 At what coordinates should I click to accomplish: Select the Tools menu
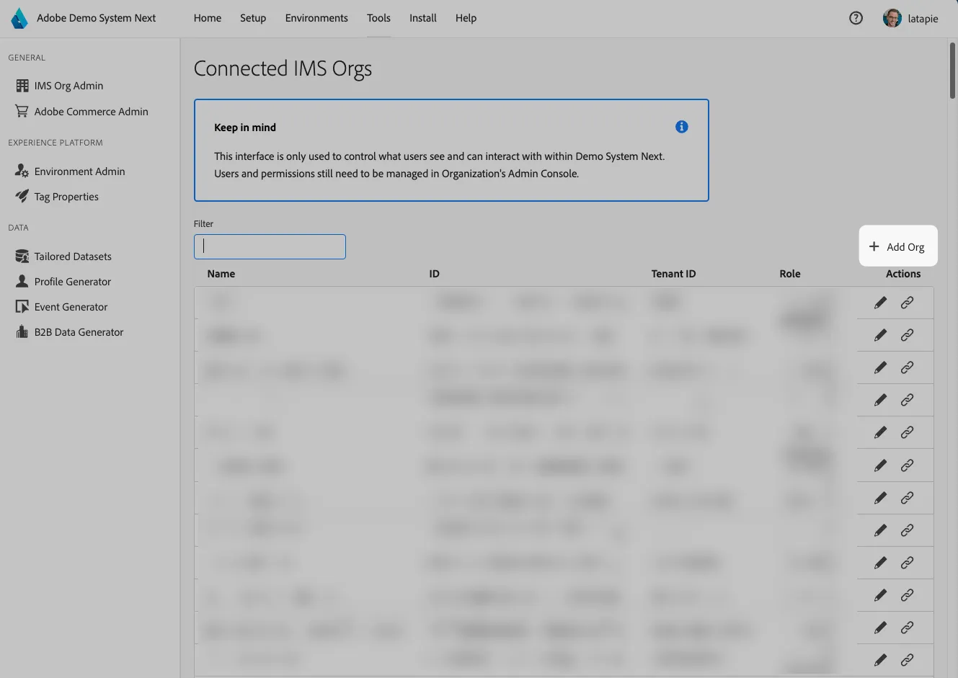click(378, 18)
